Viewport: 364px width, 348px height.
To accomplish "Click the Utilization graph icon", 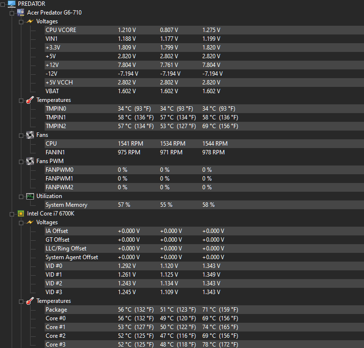I will 30,196.
